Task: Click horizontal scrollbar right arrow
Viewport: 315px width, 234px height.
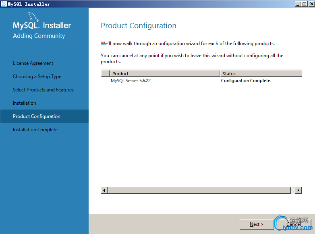Action: click(x=298, y=190)
